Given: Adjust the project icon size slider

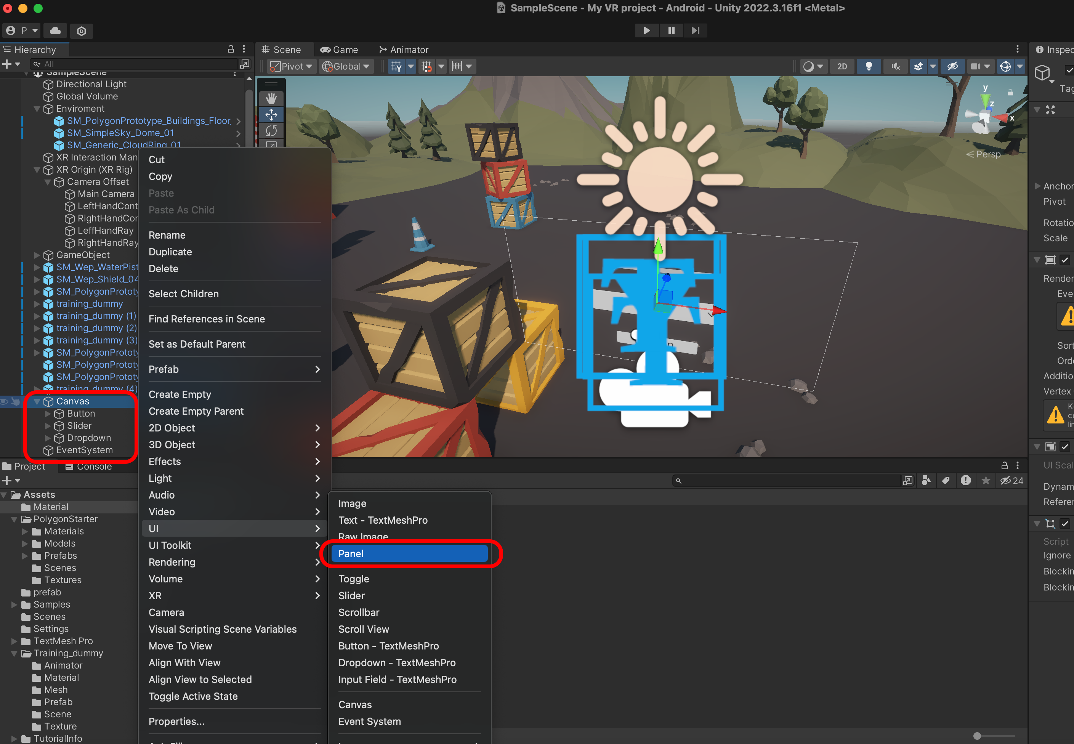Looking at the screenshot, I should click(977, 736).
